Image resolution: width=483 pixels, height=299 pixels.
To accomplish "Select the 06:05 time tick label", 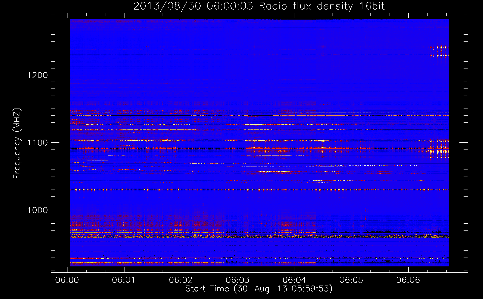I will [351, 280].
